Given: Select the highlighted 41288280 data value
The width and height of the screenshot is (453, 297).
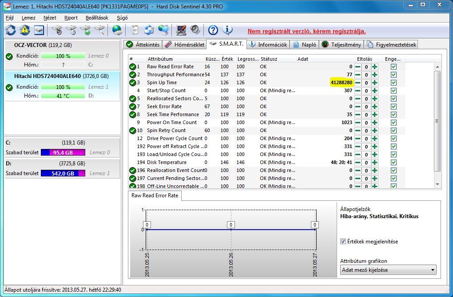Looking at the screenshot, I should [x=342, y=82].
